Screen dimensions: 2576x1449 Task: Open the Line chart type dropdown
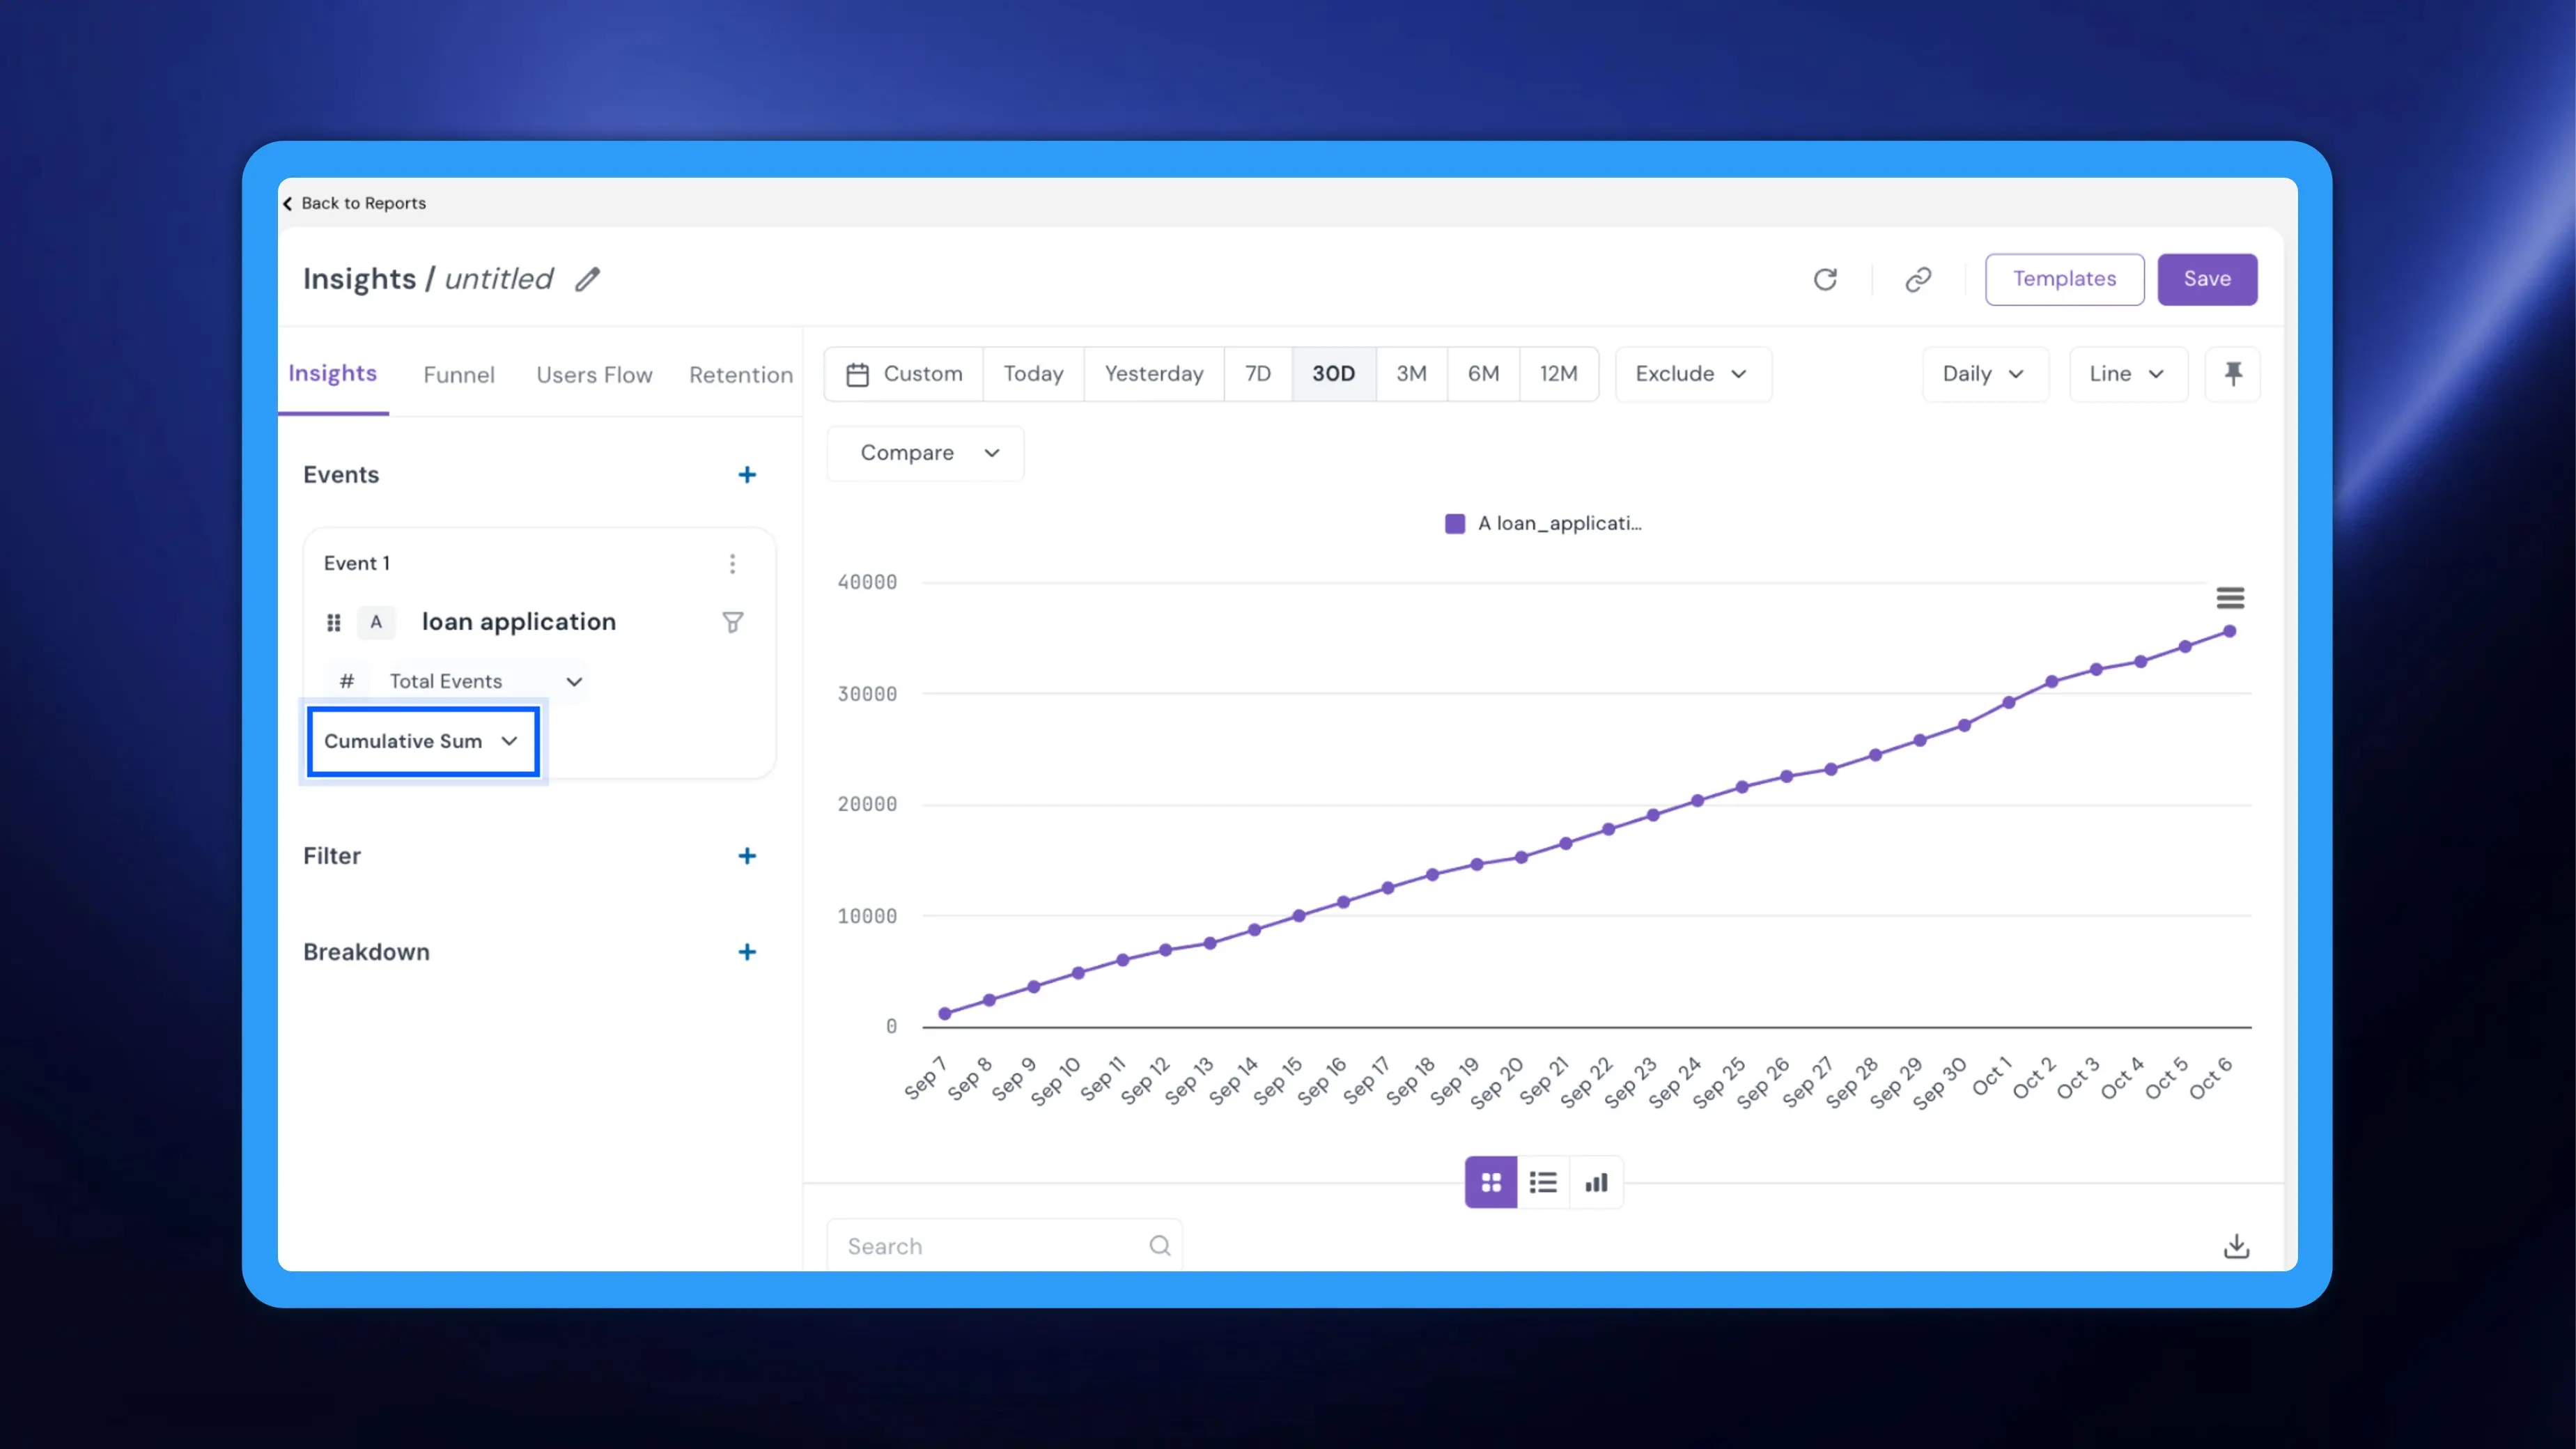(2128, 374)
